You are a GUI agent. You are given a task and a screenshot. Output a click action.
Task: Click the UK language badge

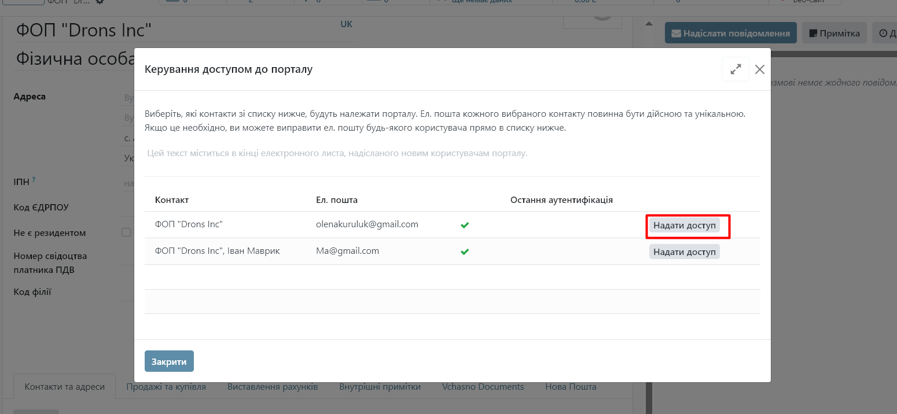346,24
